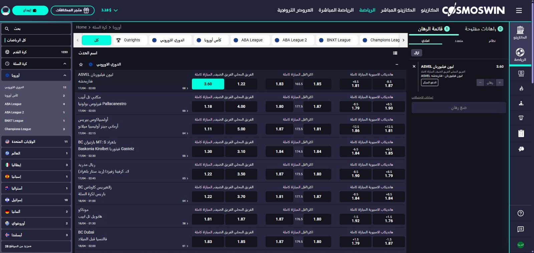Screen dimensions: 534x253
Task: Open the 3.18$ balance dropdown
Action: [109, 10]
